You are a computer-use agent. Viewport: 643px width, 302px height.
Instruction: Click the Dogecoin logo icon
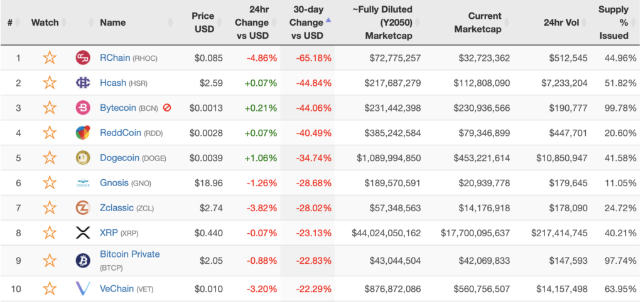pyautogui.click(x=83, y=158)
